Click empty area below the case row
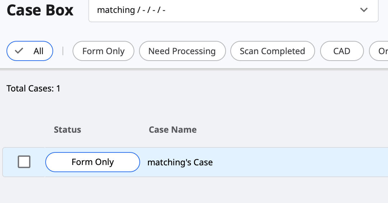Viewport: 388px width, 203px height. pos(194,190)
